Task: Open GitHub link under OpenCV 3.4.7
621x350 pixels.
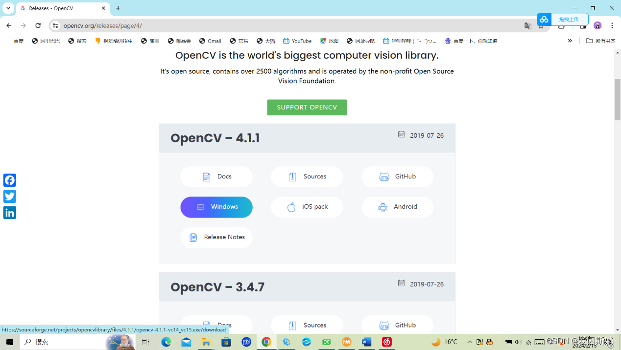Action: 397,325
